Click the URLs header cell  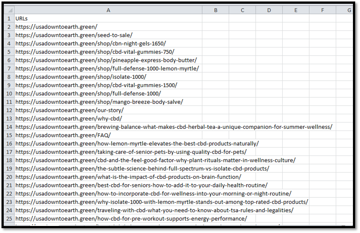pos(22,18)
